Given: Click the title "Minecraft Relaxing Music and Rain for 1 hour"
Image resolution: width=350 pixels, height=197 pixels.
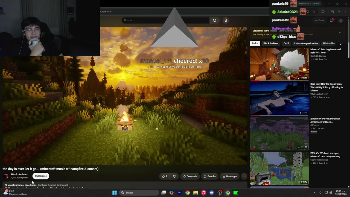Looking at the screenshot, I should tap(326, 51).
